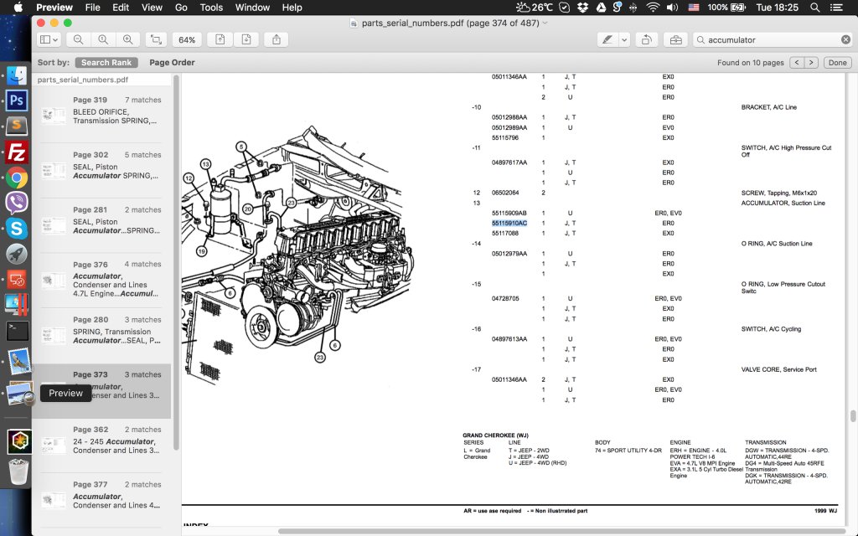Open the Go menu
The image size is (858, 536).
pyautogui.click(x=181, y=7)
